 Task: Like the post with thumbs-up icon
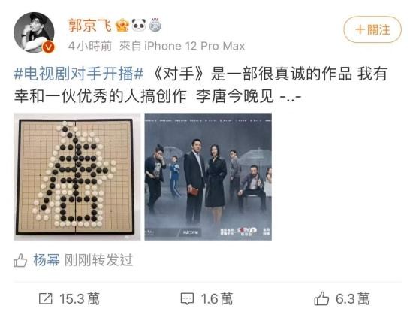(x=321, y=298)
